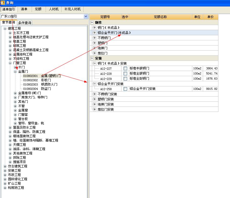Collapse the 金属门 node

15,72
